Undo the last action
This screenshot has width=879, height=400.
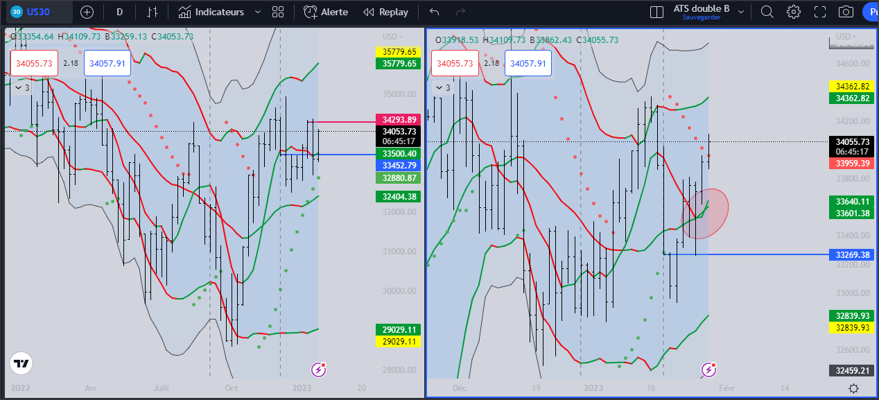point(435,12)
